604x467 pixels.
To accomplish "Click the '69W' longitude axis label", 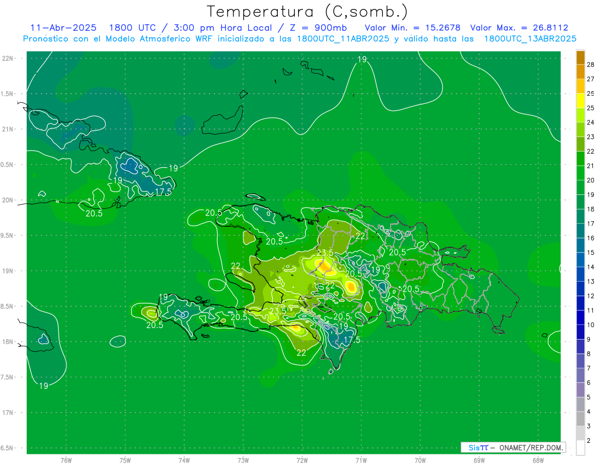I will tap(479, 460).
